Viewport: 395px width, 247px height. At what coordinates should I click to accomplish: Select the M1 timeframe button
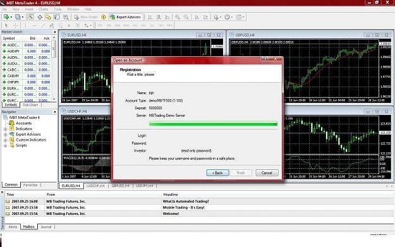pos(100,25)
